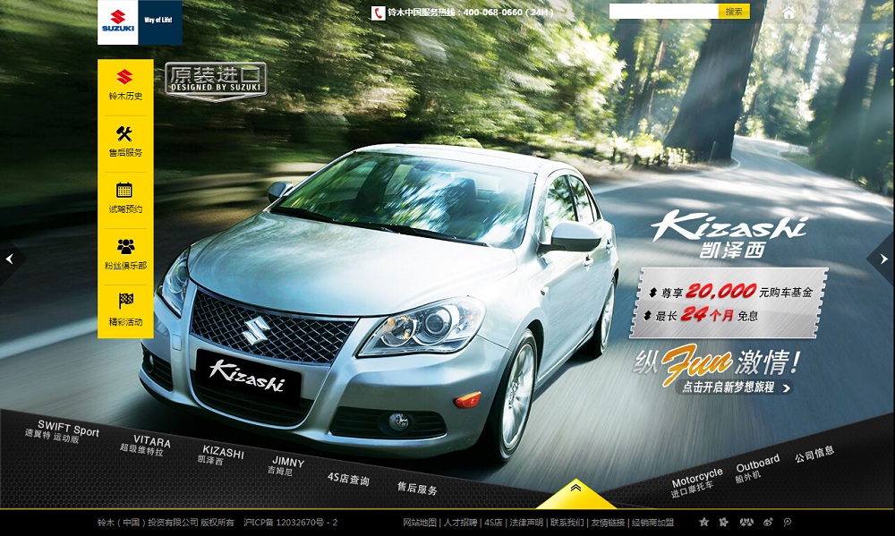Screen dimensions: 895x536
Task: Open 4S店 footer link
Action: pyautogui.click(x=493, y=523)
